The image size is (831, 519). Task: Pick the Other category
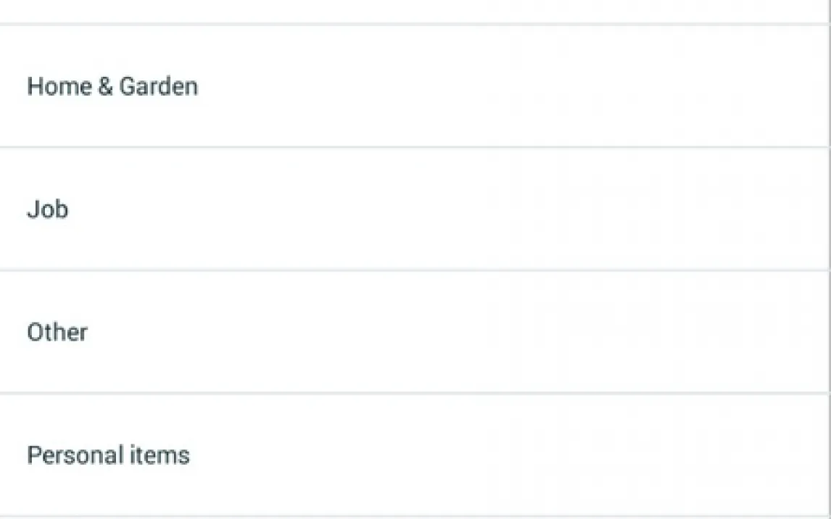click(57, 333)
